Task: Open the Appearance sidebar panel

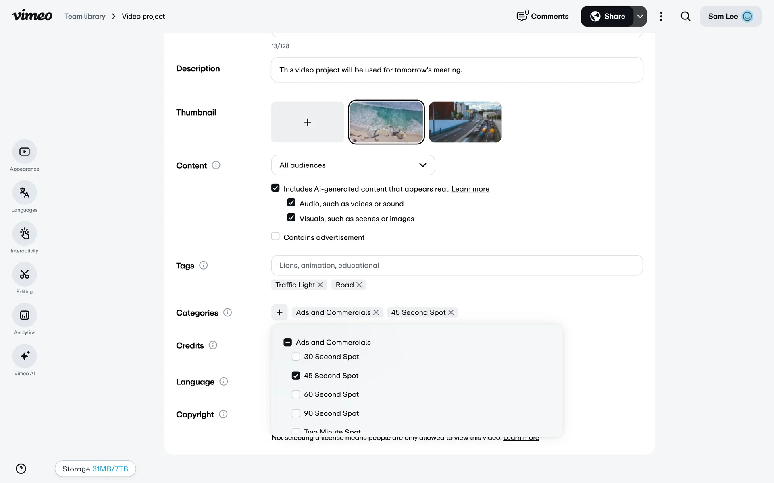Action: [x=25, y=152]
